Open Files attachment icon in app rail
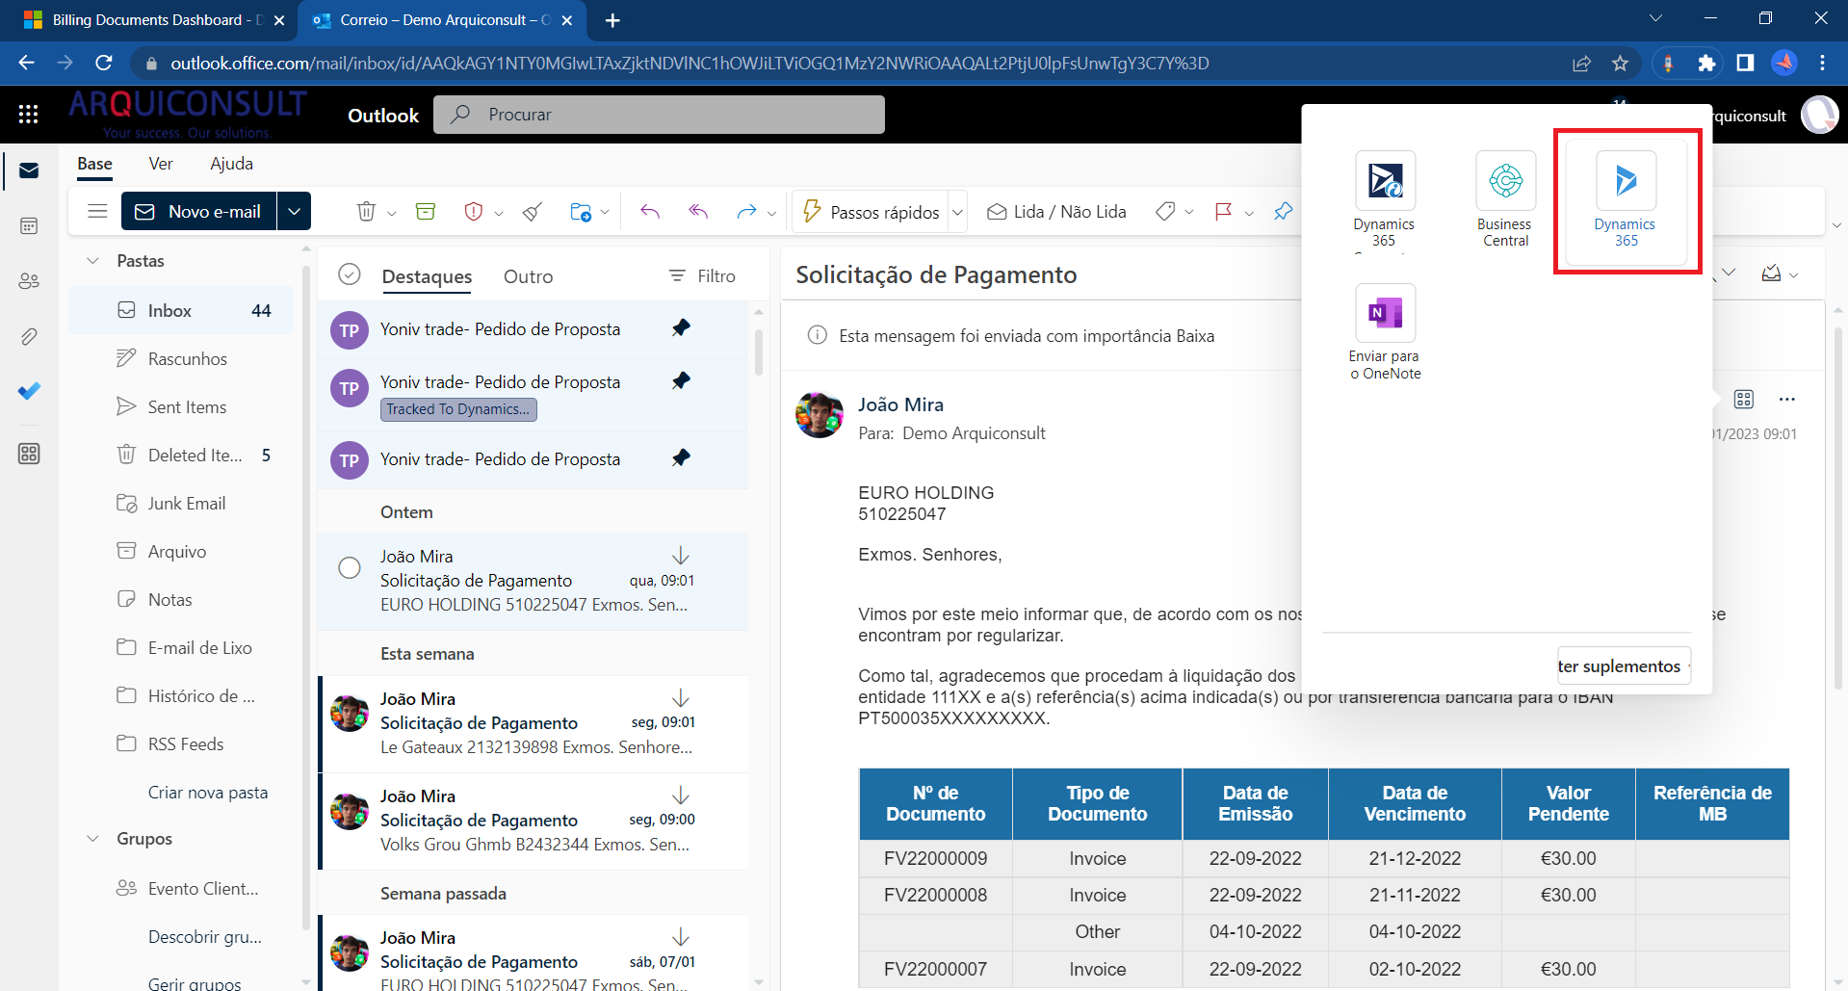 [x=29, y=336]
